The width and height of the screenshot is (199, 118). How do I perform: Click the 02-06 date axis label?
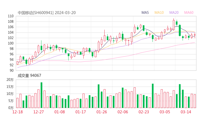[x=123, y=112]
